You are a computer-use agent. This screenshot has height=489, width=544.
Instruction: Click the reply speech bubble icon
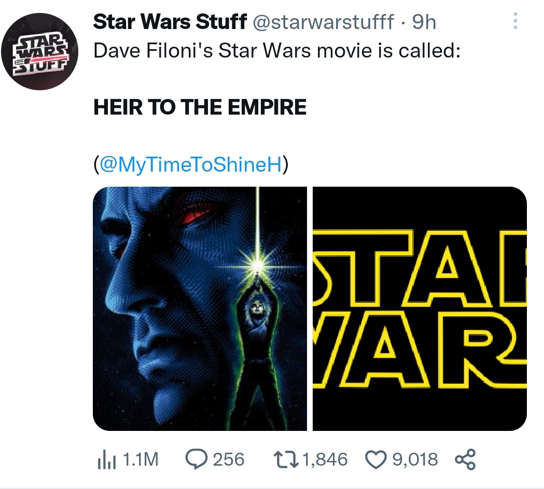coord(196,459)
